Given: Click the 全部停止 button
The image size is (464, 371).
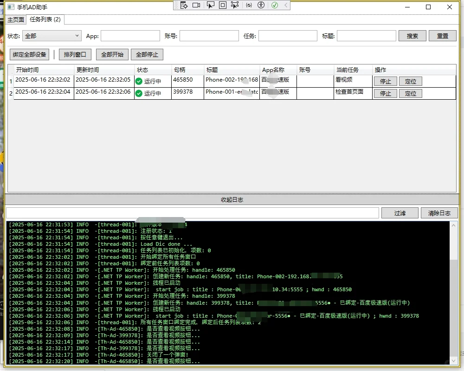Looking at the screenshot, I should pos(147,54).
